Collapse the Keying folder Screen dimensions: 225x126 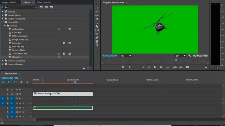click(x=5, y=26)
